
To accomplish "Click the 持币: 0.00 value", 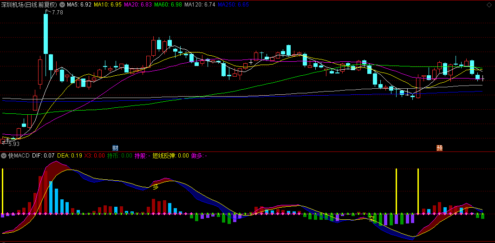I will pos(120,156).
